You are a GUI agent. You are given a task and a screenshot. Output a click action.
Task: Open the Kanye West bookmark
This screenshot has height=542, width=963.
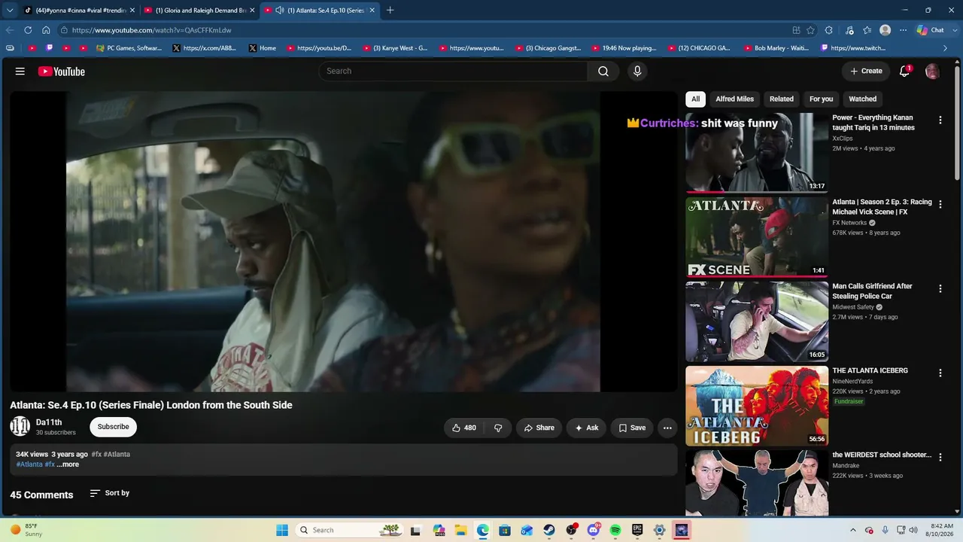[x=395, y=48]
